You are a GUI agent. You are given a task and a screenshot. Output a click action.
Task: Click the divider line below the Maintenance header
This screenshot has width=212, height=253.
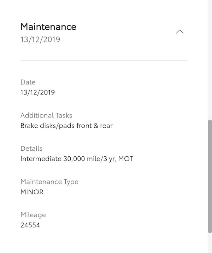tap(104, 61)
